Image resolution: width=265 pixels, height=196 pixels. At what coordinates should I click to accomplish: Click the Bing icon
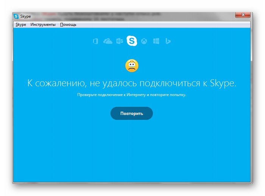(168, 41)
